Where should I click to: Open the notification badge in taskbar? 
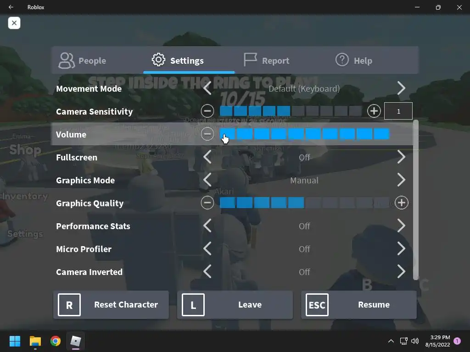457,341
